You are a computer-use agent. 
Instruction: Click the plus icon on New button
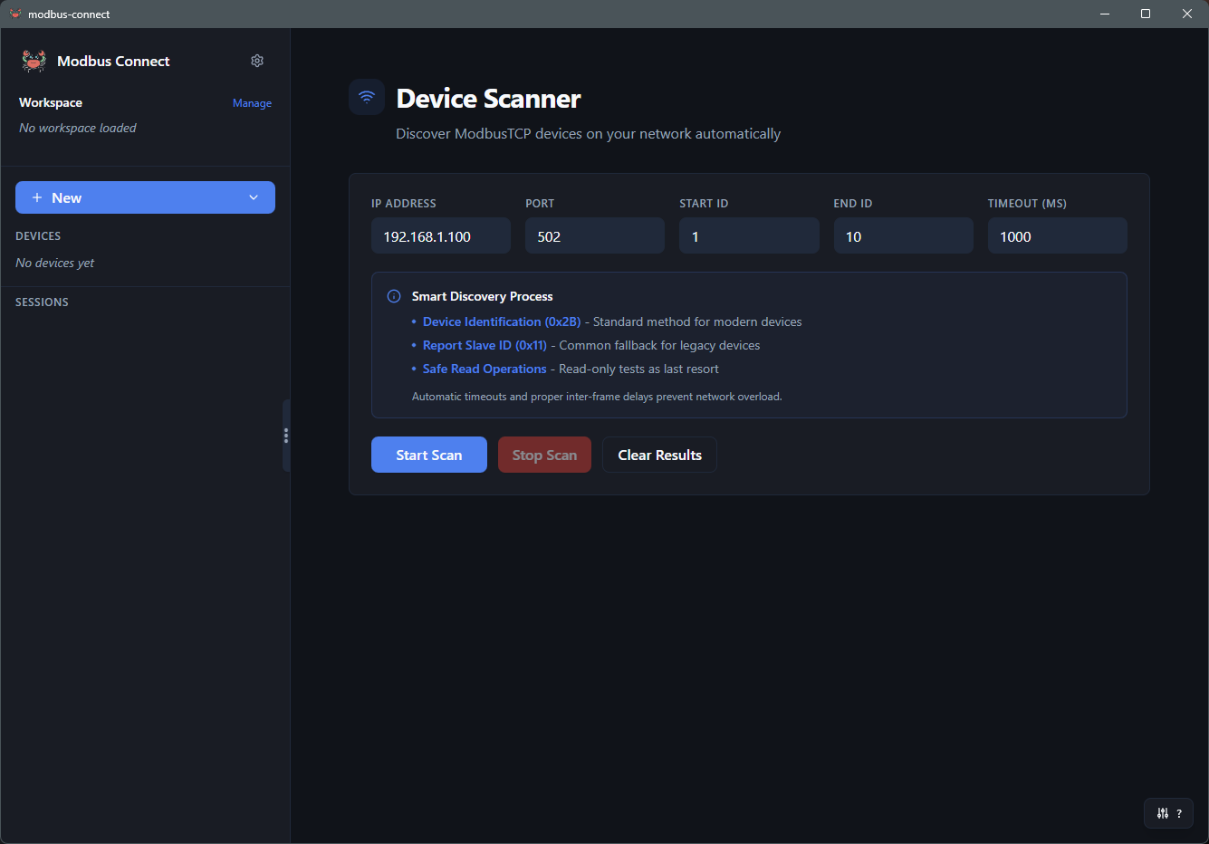[x=37, y=197]
